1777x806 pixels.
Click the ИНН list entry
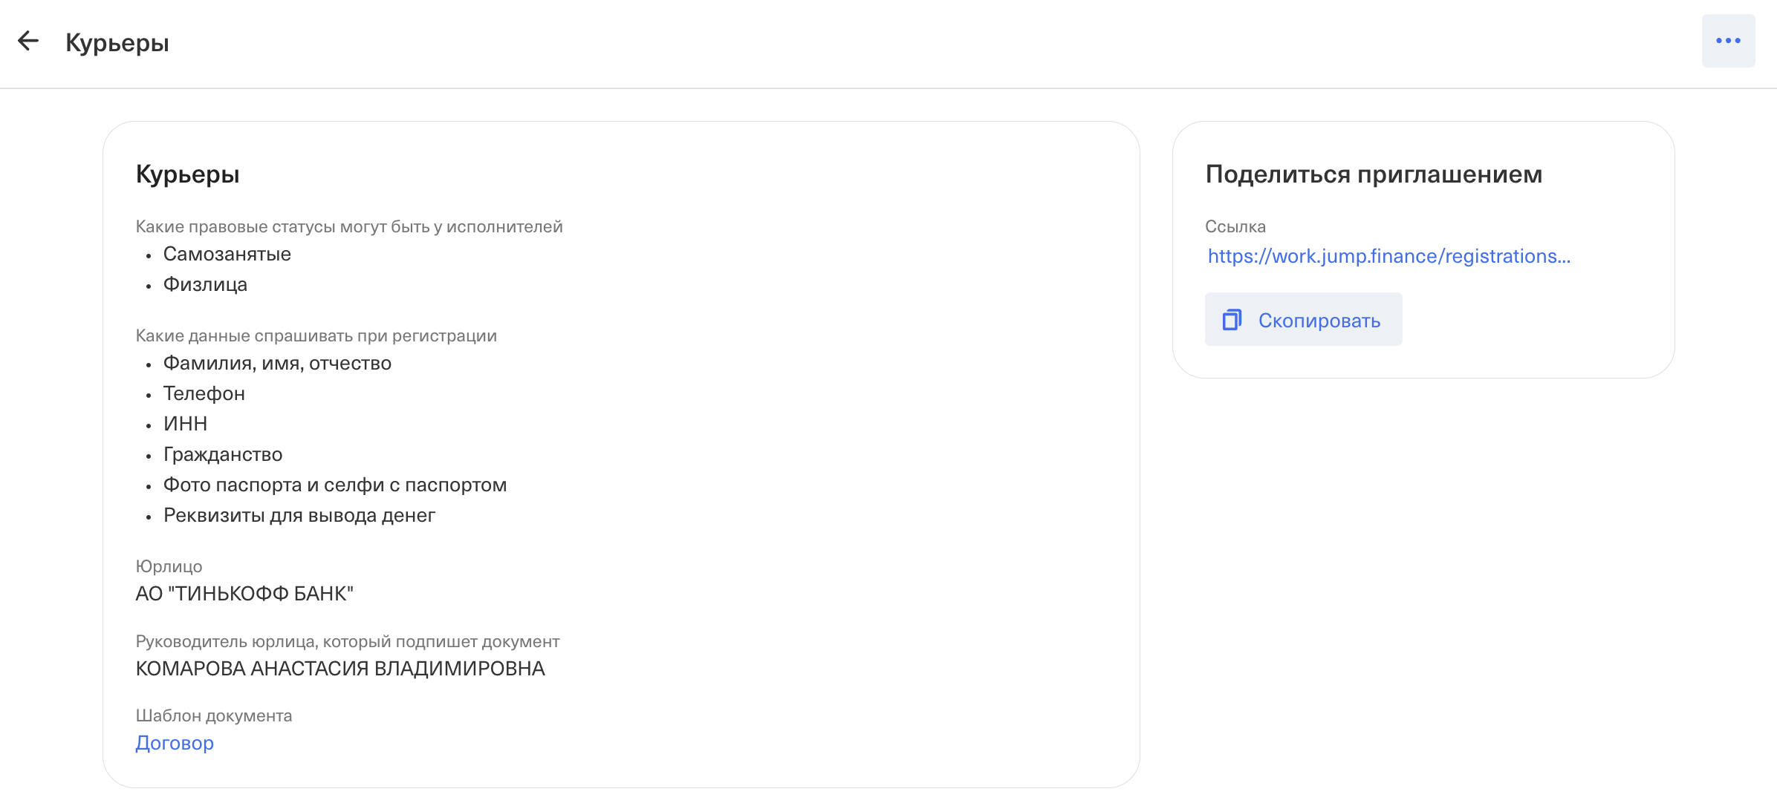tap(185, 424)
